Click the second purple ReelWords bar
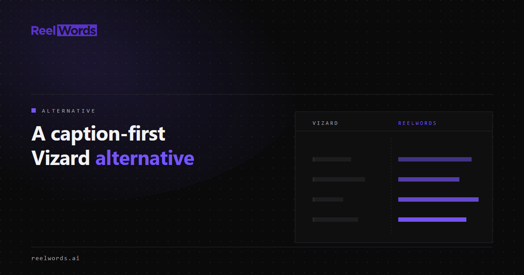Screen dimensions: 524x275 click(x=429, y=179)
